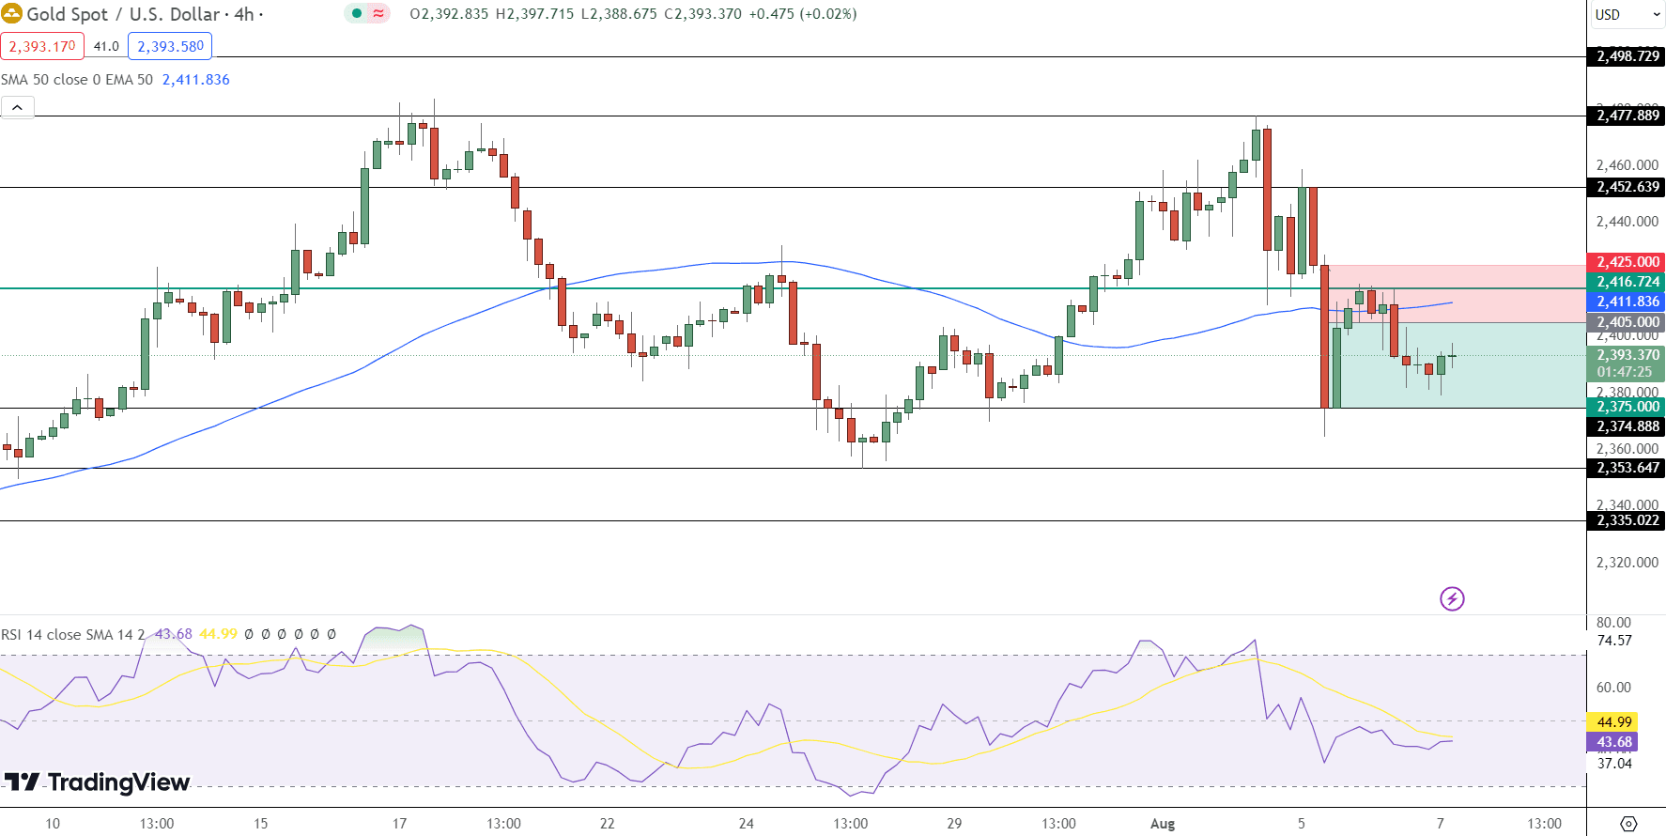Click the 17 date label on time axis
The image size is (1666, 836).
[400, 824]
